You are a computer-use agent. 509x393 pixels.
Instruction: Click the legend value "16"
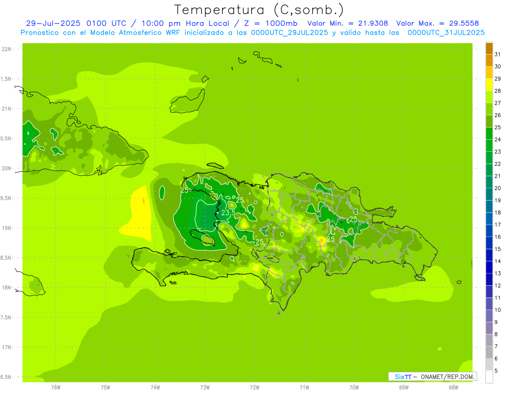pos(498,237)
